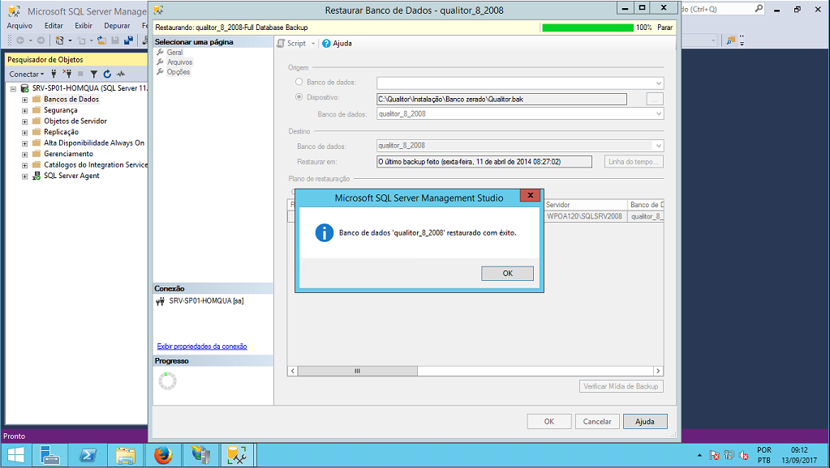Screen dimensions: 830x468
Task: Click OK in the success message dialog
Action: [506, 273]
